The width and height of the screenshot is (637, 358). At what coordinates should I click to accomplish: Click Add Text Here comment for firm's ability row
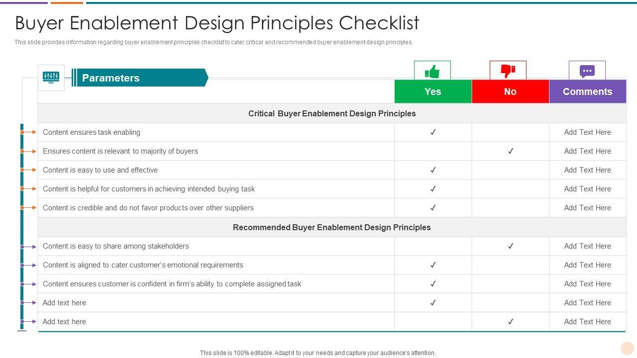point(588,284)
